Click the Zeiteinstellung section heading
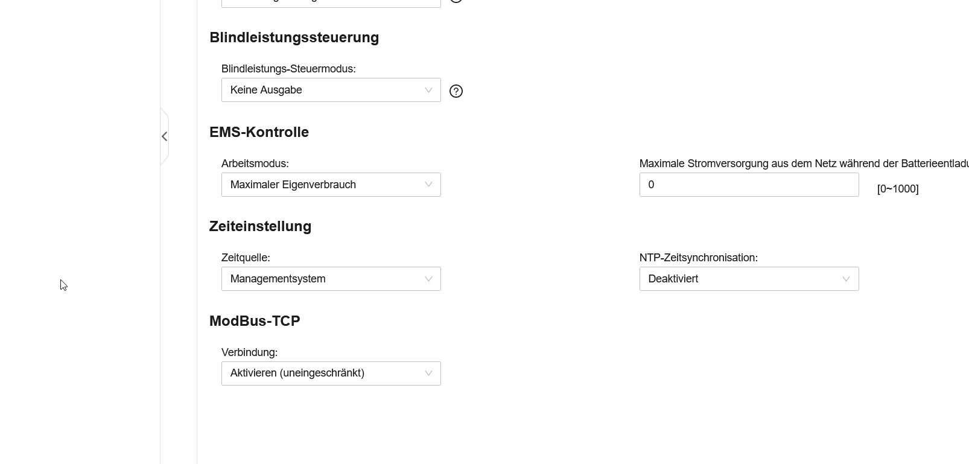Viewport: 969px width, 464px height. pos(260,226)
